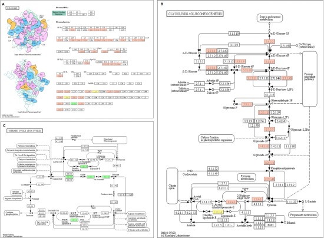Open the Pyruvate metabolism node
This screenshot has width=324, height=238.
(x=246, y=177)
